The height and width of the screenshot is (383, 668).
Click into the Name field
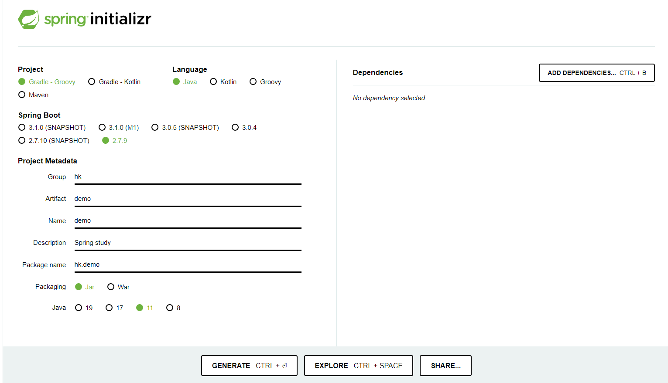[x=188, y=221]
